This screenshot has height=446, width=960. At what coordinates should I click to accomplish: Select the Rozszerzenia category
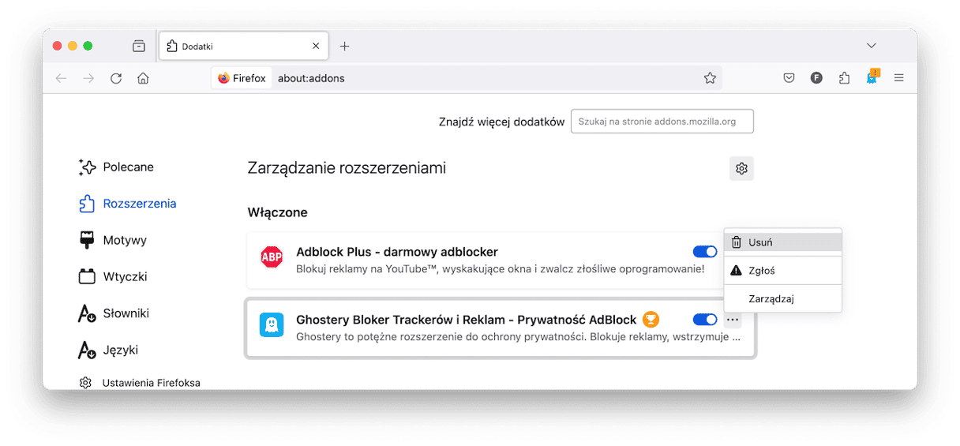click(x=127, y=204)
